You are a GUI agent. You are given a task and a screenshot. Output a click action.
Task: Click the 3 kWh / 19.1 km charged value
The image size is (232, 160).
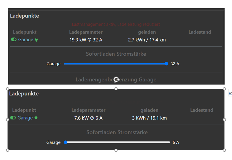149,118
